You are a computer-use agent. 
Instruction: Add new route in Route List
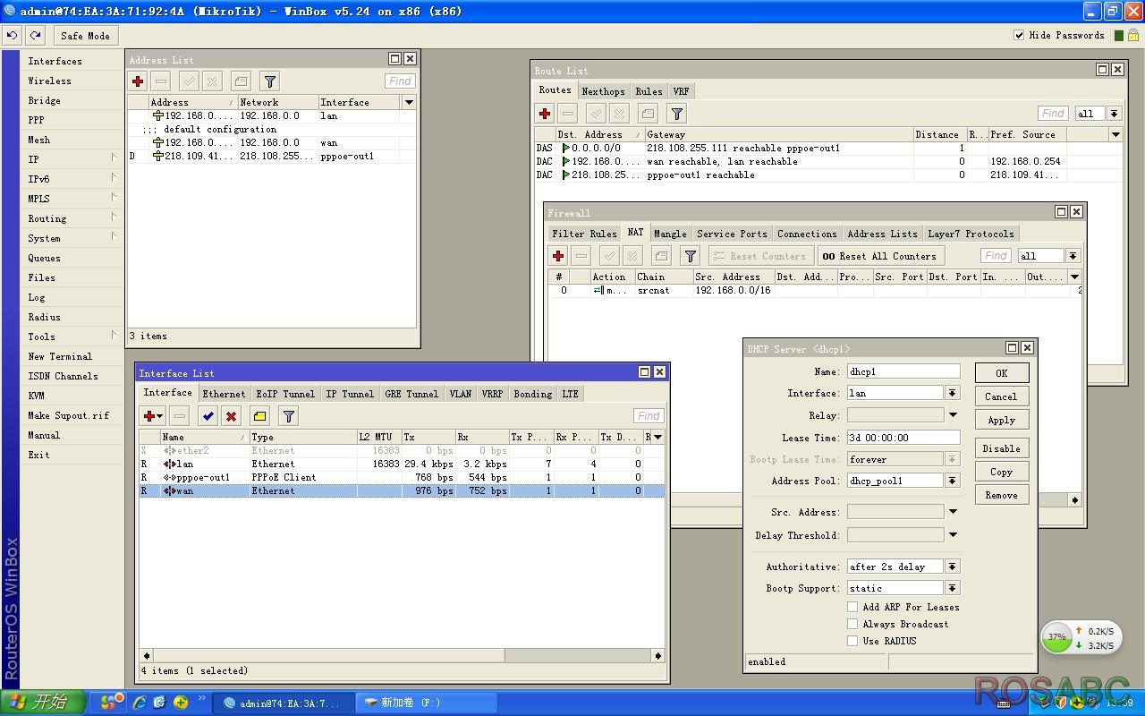coord(545,114)
